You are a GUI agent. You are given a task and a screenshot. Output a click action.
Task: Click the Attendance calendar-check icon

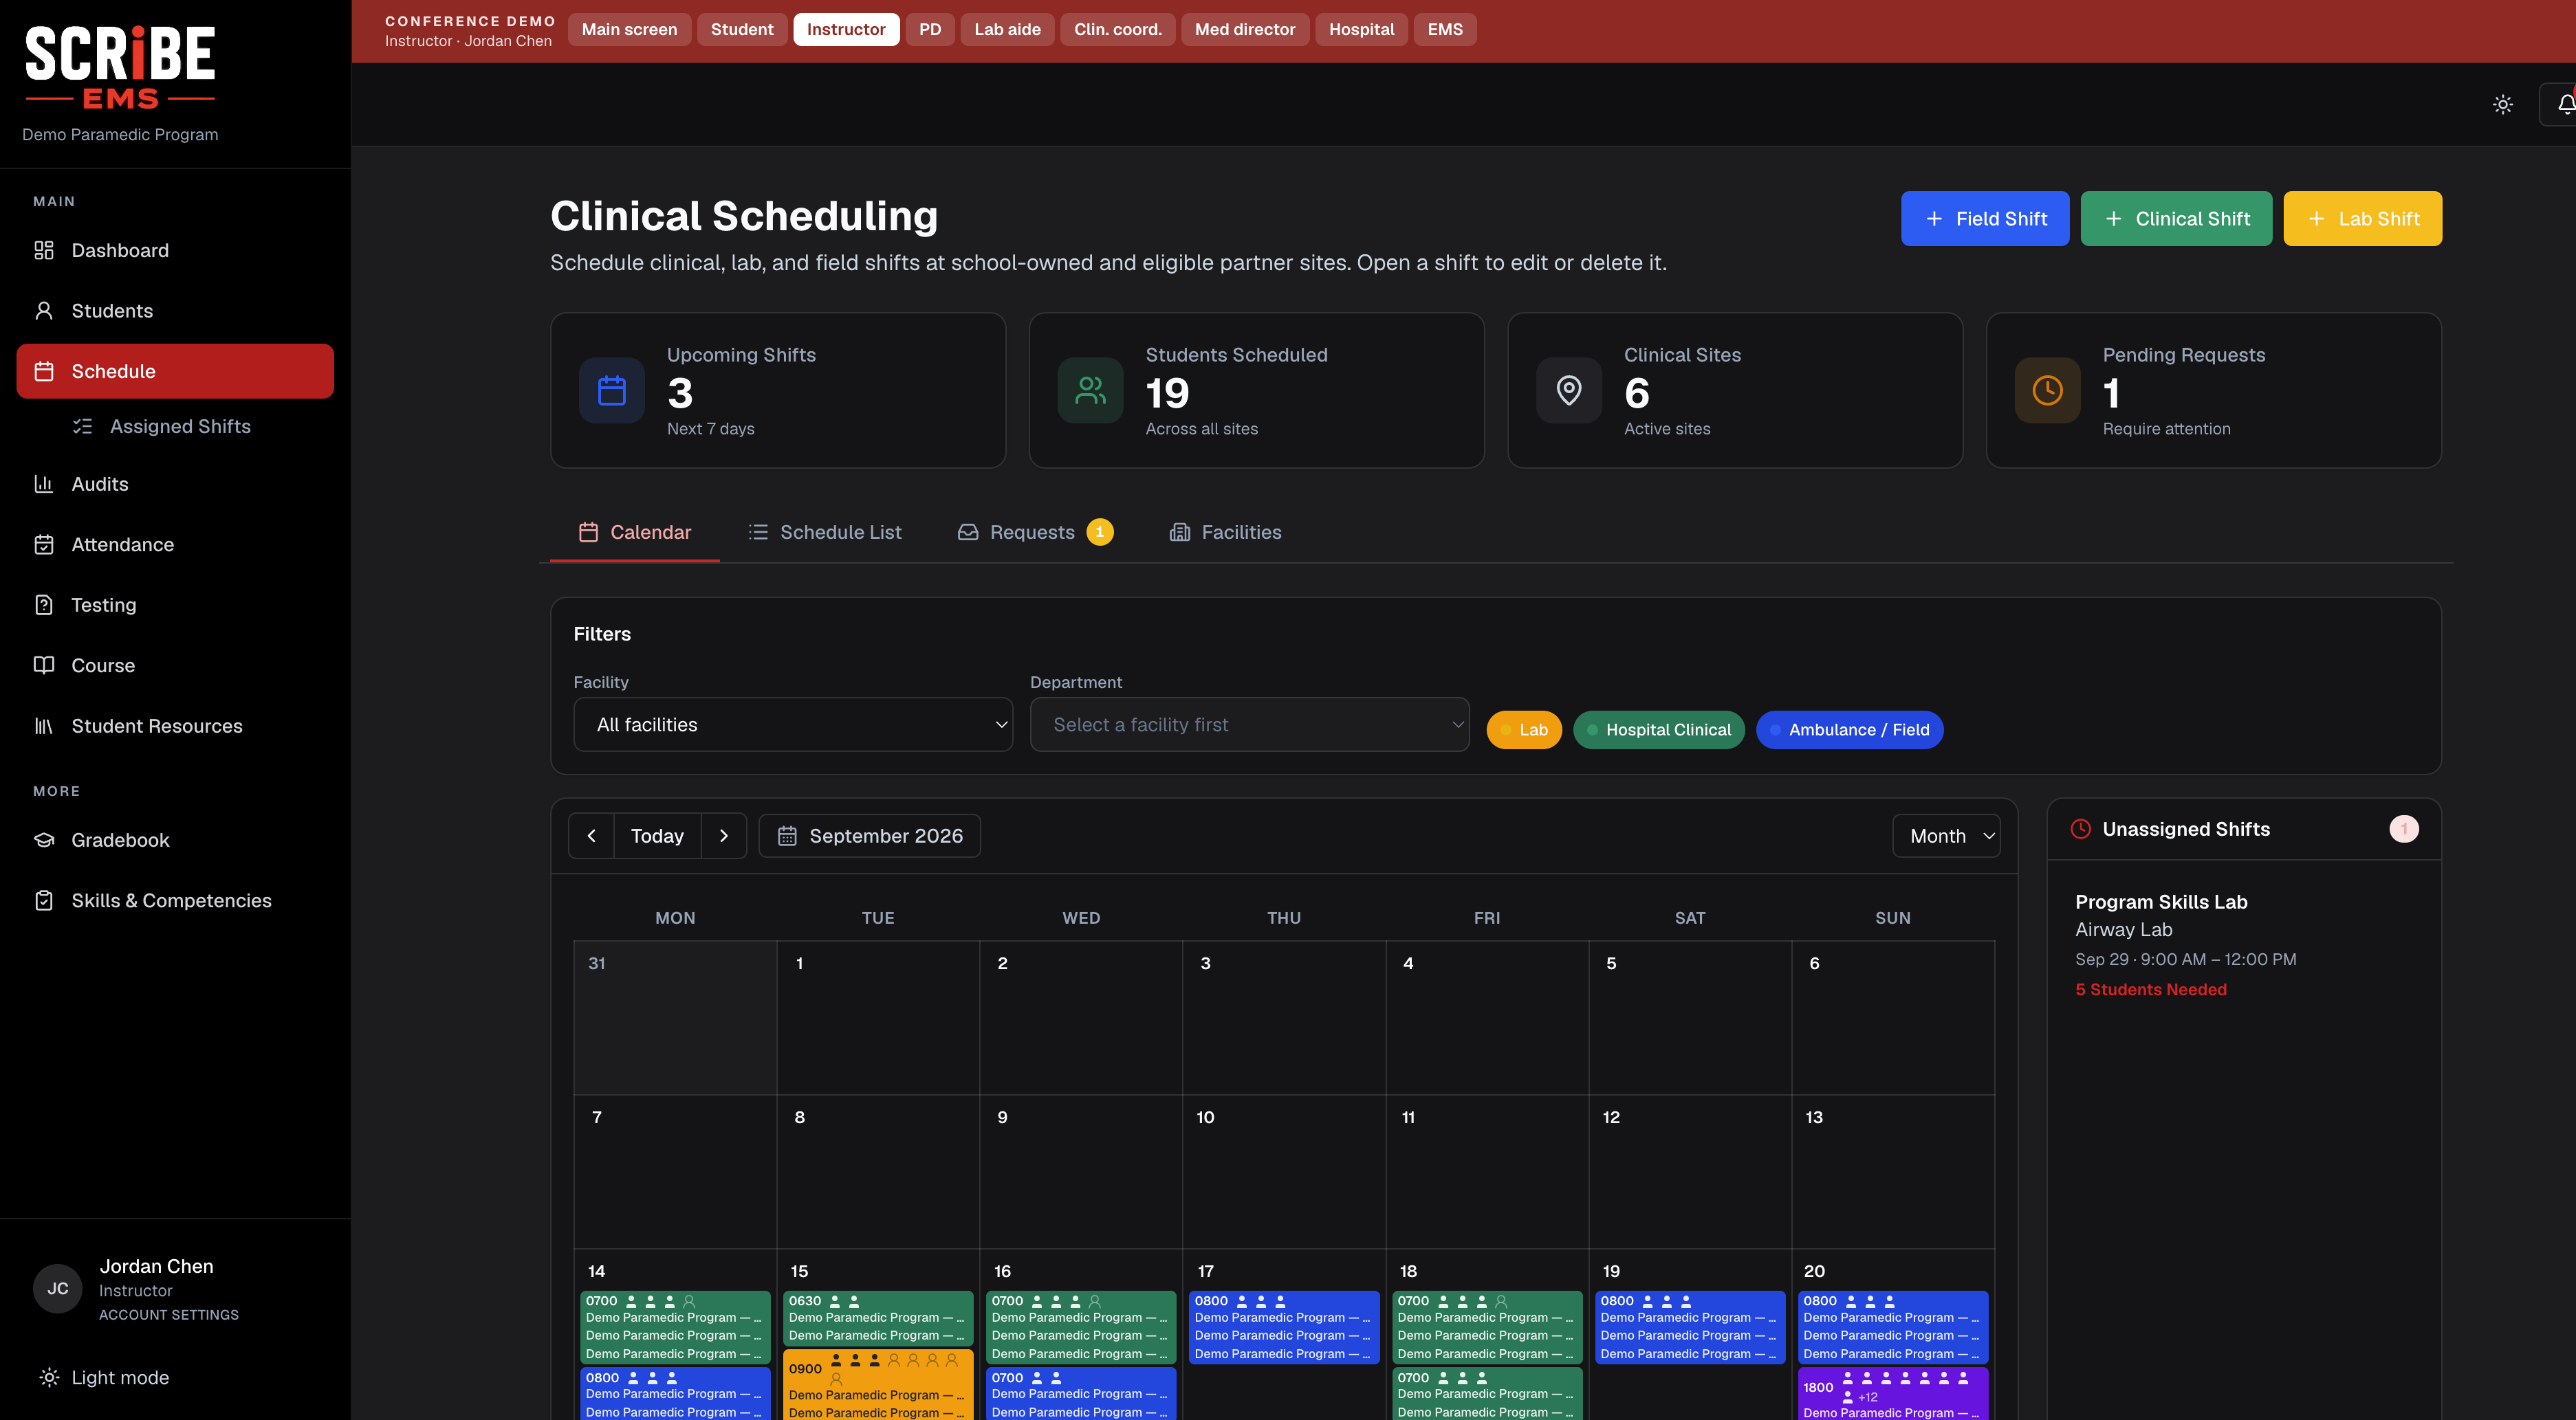pyautogui.click(x=44, y=544)
